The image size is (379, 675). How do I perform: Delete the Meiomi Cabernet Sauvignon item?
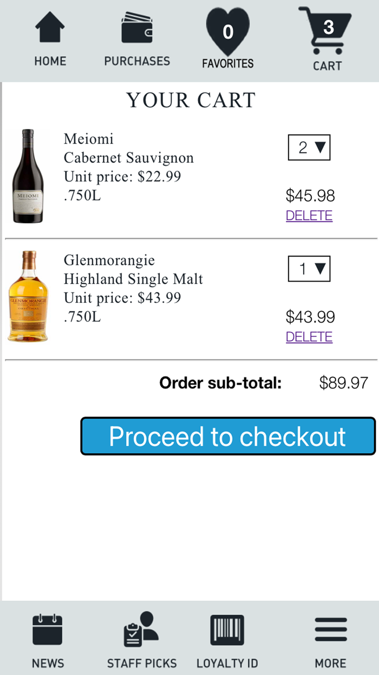(x=309, y=215)
